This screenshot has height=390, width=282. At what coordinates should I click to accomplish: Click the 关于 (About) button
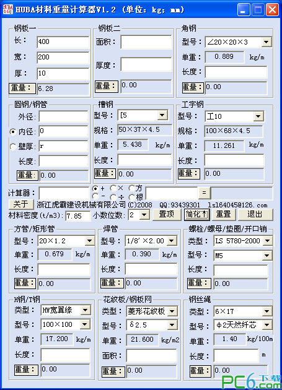point(21,204)
